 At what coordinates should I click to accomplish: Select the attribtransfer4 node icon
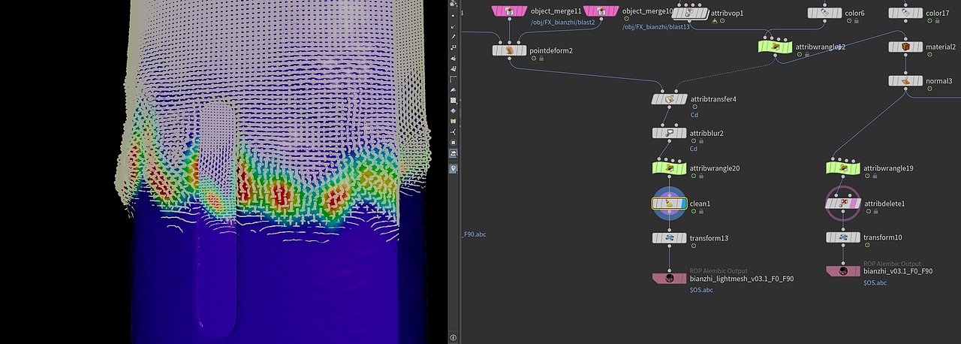coord(669,98)
